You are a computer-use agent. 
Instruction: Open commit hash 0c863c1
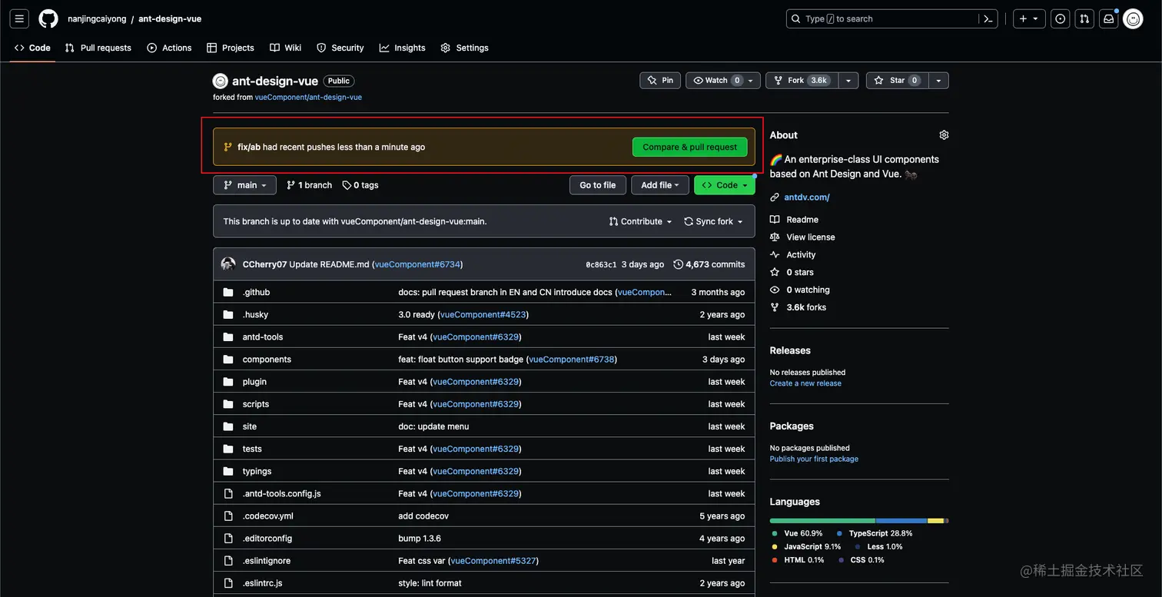pyautogui.click(x=601, y=264)
